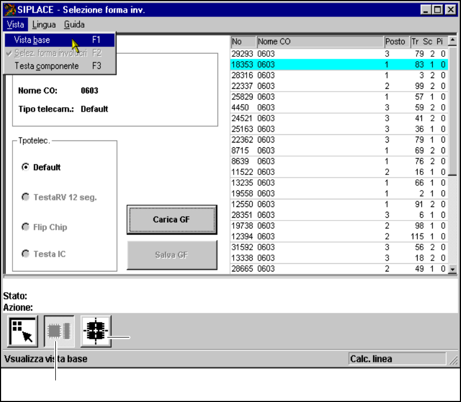This screenshot has width=461, height=402.
Task: Select row 28351 in the list
Action: click(x=339, y=215)
